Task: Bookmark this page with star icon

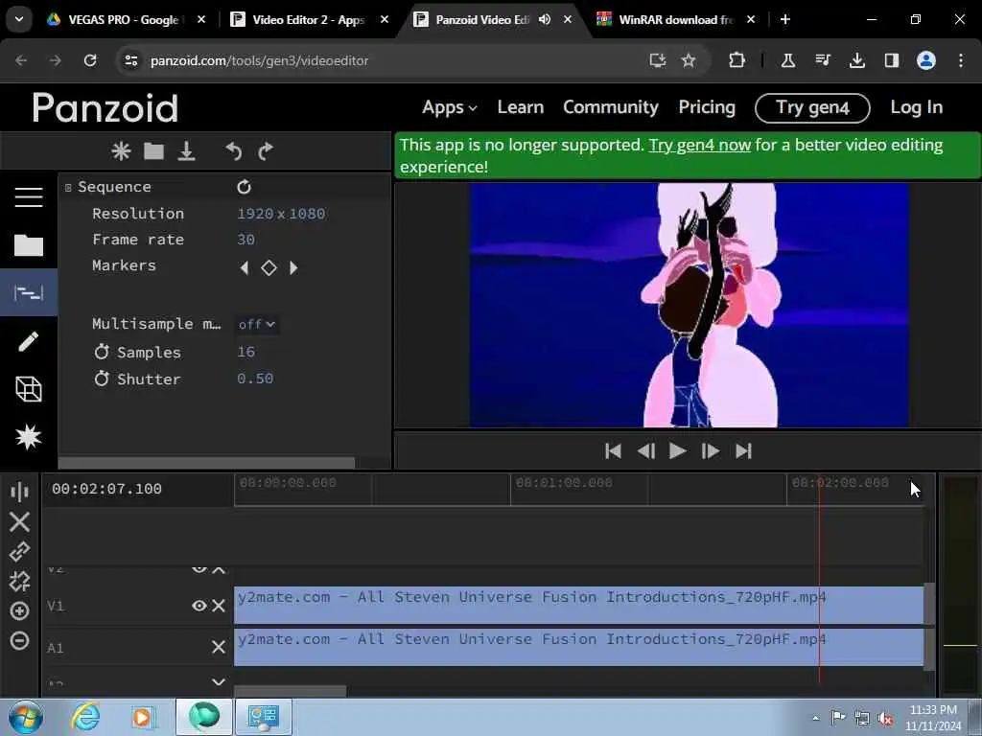Action: 689,60
